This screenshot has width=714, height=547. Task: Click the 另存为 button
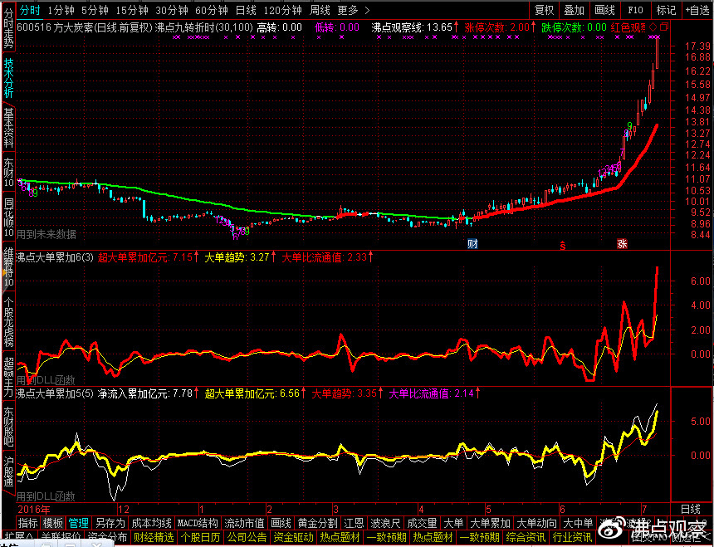[x=110, y=523]
